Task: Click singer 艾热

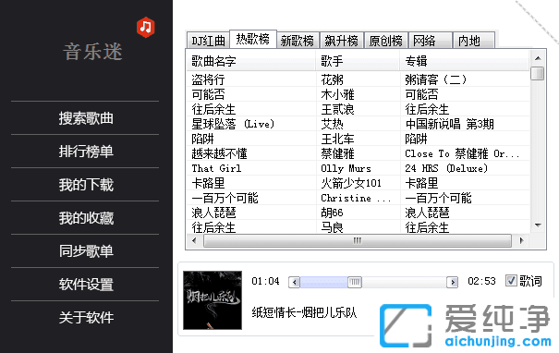Action: point(333,124)
